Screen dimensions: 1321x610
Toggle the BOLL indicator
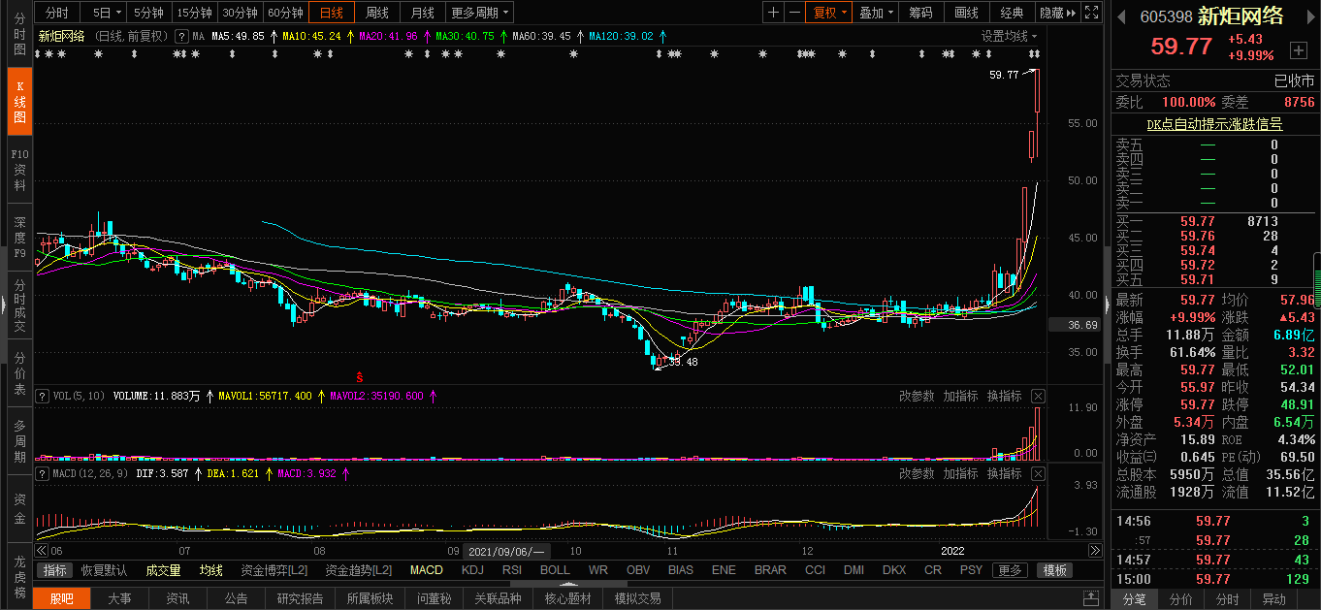[x=555, y=570]
